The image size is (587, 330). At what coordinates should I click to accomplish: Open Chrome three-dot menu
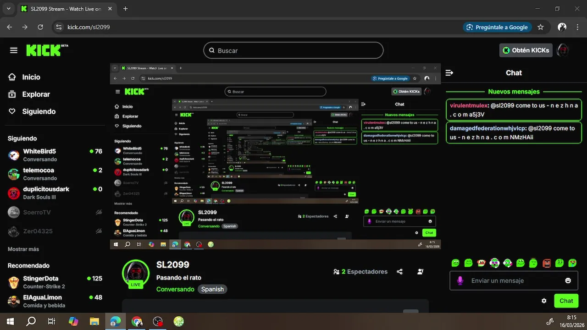[x=577, y=27]
